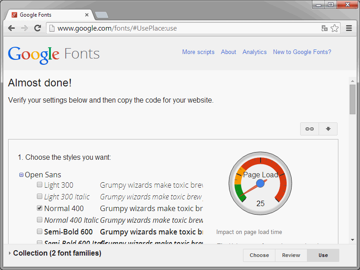Image resolution: width=360 pixels, height=270 pixels.
Task: Enable the Semi-Bold 600 checkbox
Action: click(40, 231)
